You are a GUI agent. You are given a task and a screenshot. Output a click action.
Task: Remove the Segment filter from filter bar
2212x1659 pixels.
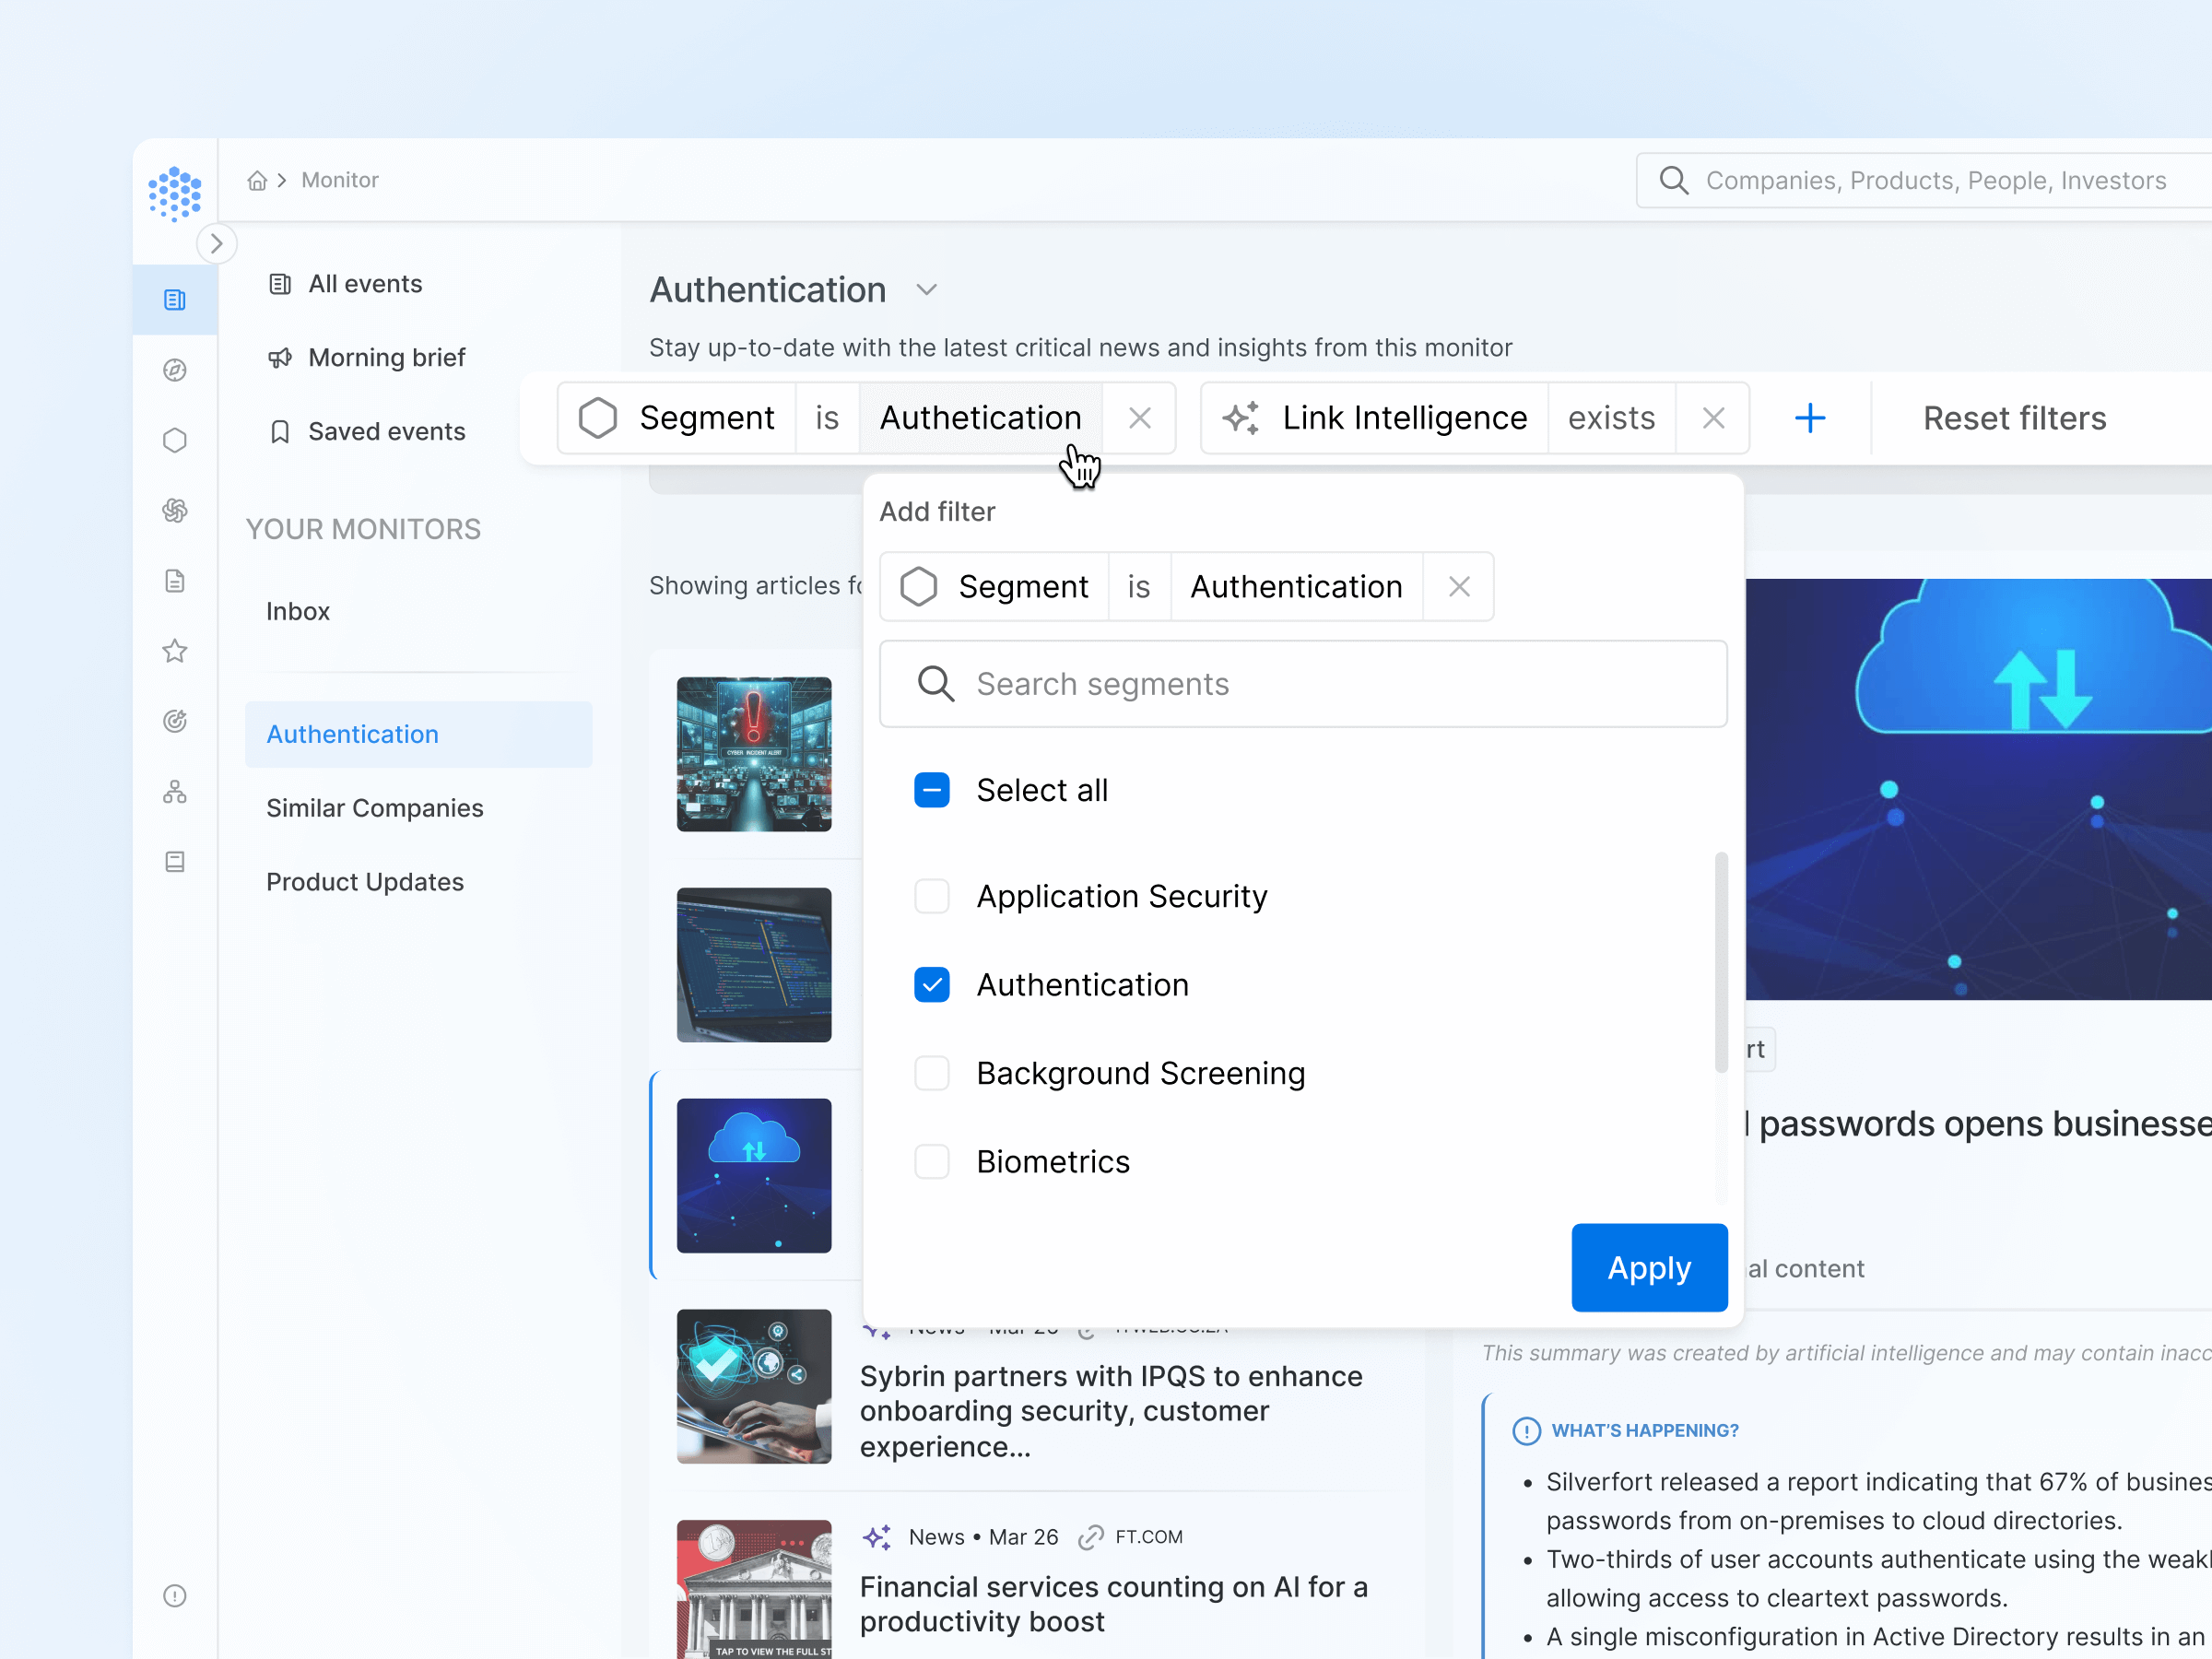tap(1140, 418)
